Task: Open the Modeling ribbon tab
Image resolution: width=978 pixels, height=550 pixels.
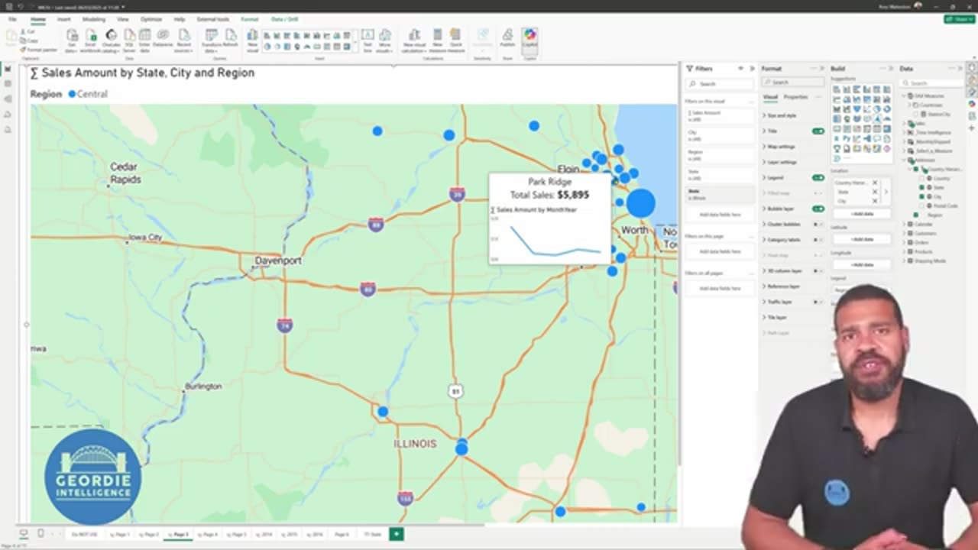Action: coord(94,19)
